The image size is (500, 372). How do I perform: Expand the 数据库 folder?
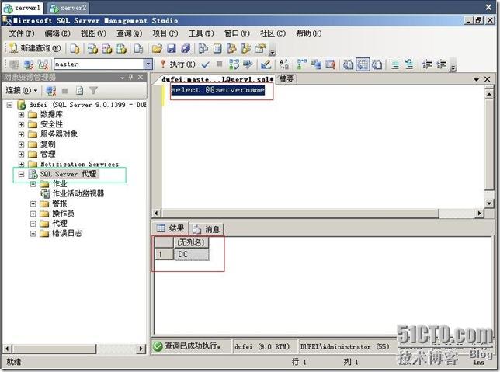tap(21, 114)
